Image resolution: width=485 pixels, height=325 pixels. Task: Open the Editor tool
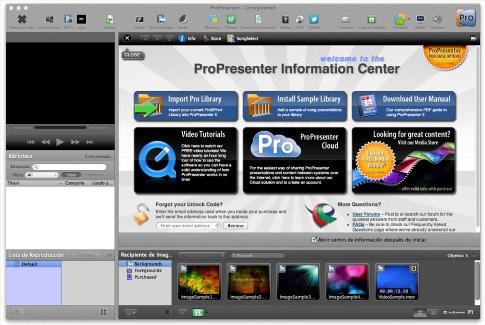(x=140, y=19)
